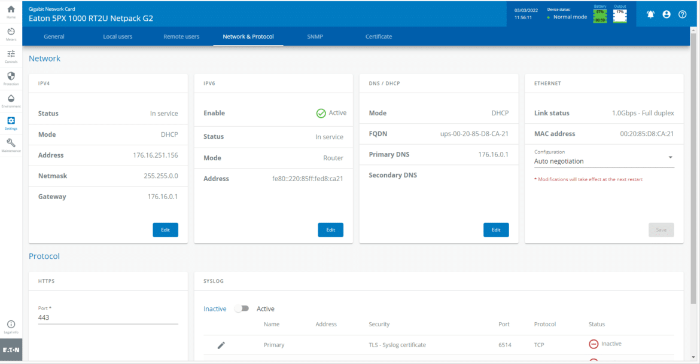Click the vertical page scrollbar
The height and width of the screenshot is (364, 700).
[693, 170]
